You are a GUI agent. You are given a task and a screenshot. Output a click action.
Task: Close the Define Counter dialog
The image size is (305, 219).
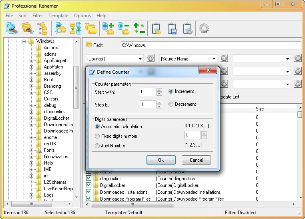[x=208, y=70]
